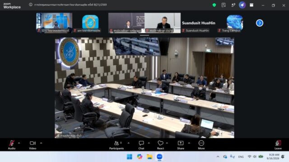Select the Trang Campus participant thumbnail
This screenshot has height=162, width=289.
[235, 23]
